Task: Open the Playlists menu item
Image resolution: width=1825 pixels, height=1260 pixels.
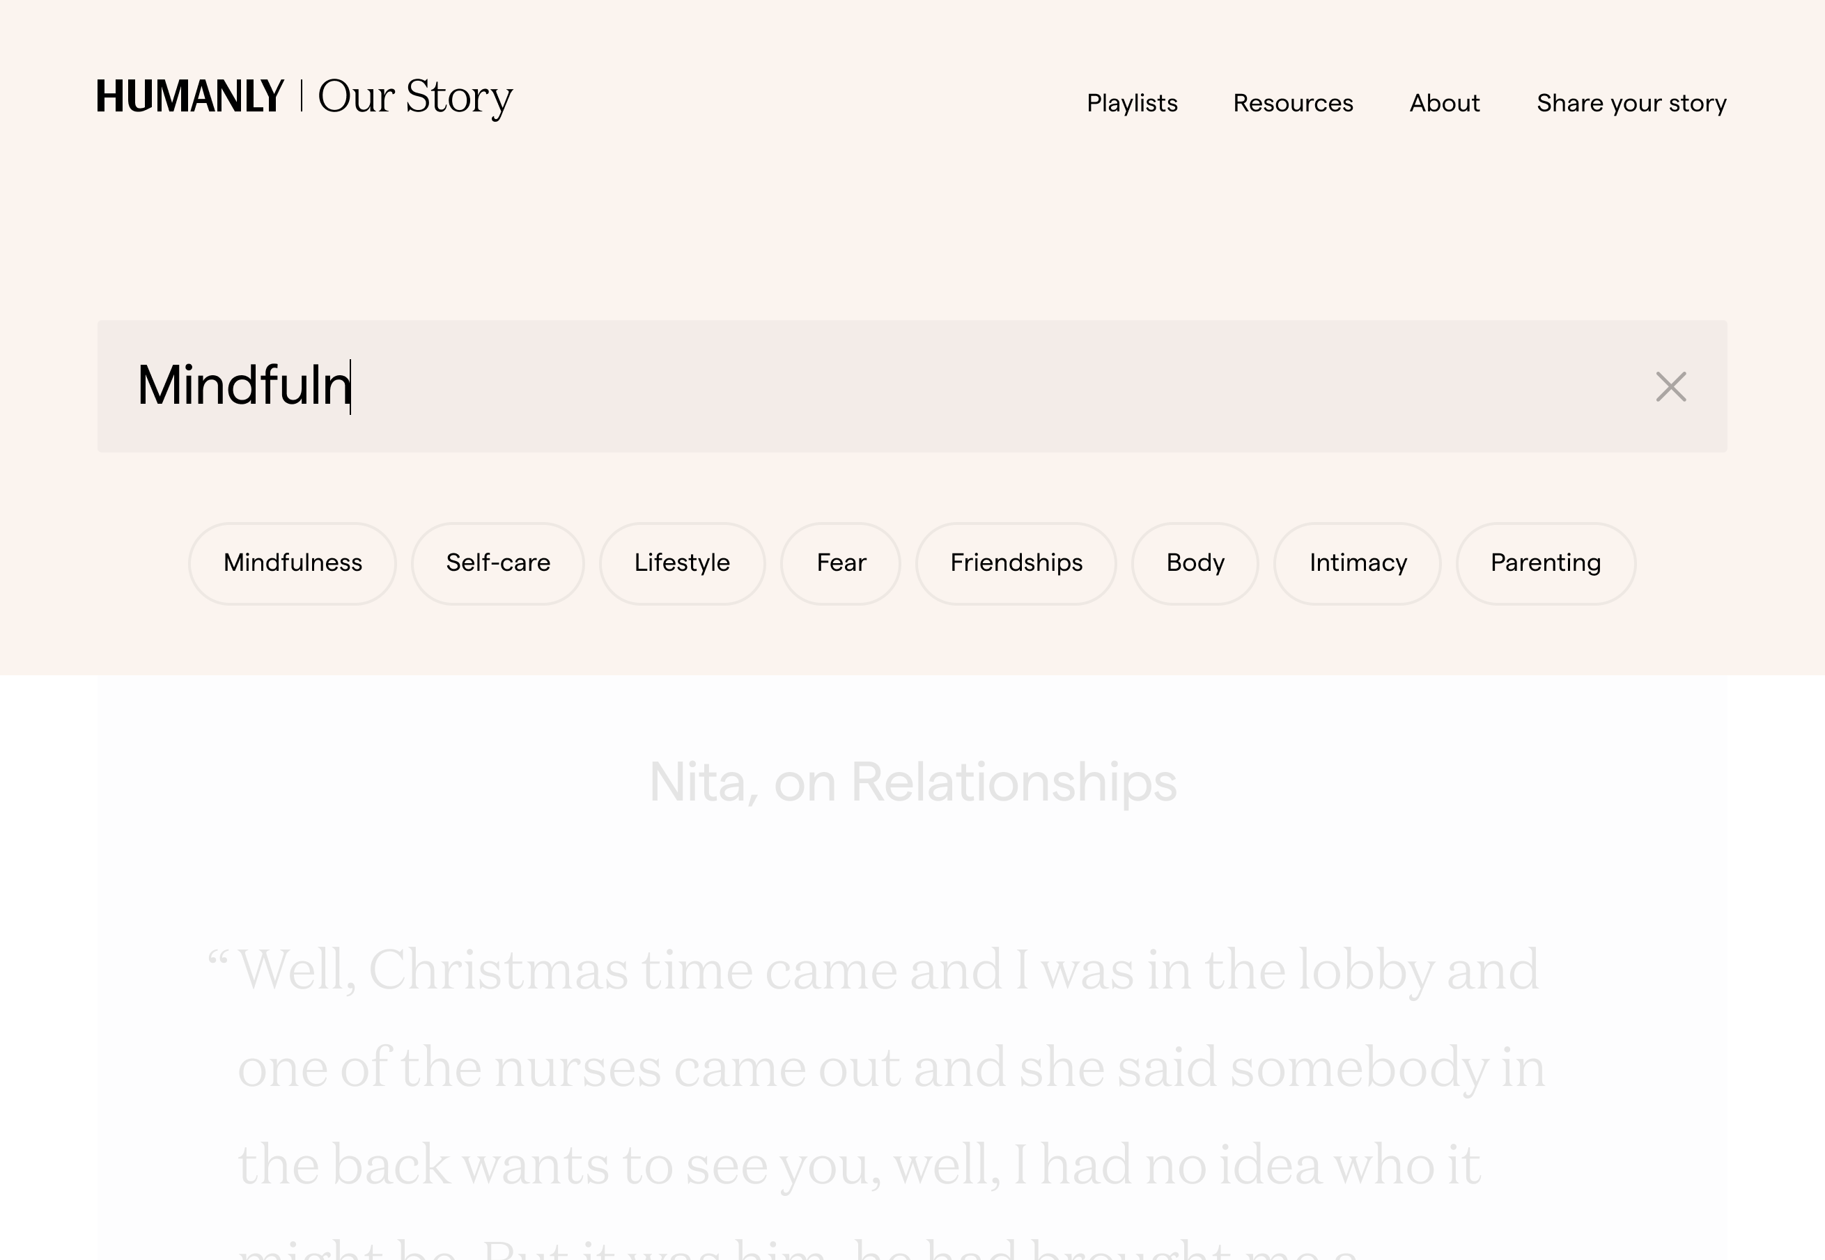Action: point(1131,104)
